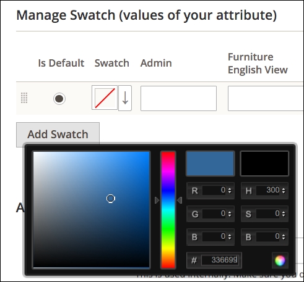Click the R red value field
Screen dimensions: 304x282
coord(214,190)
